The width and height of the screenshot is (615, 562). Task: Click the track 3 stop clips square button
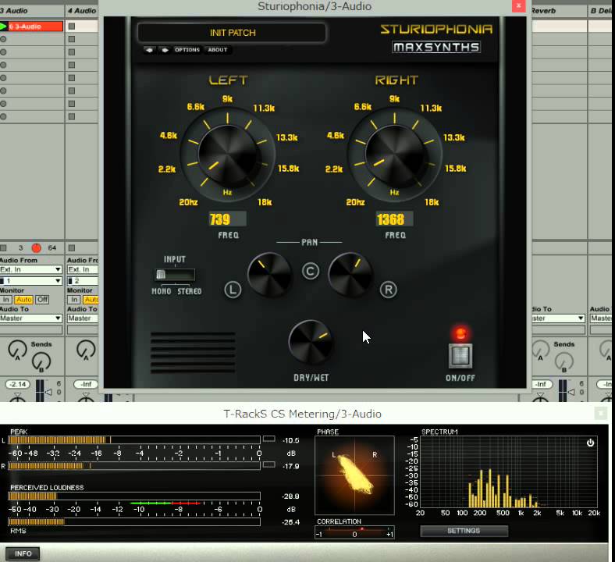point(4,248)
